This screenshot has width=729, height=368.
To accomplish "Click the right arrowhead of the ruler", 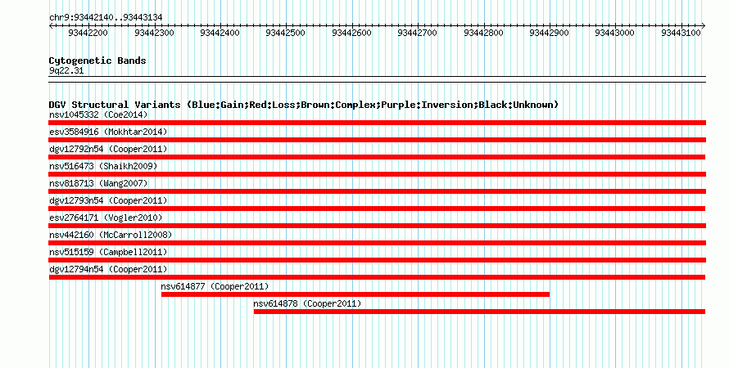I will coord(704,26).
